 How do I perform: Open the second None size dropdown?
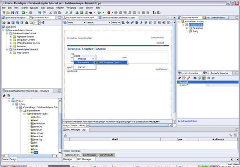click(x=116, y=22)
